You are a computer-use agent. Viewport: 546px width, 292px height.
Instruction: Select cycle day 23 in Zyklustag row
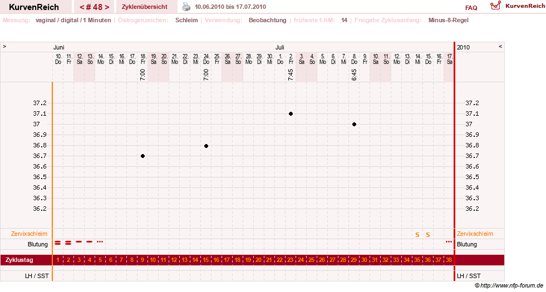point(291,260)
